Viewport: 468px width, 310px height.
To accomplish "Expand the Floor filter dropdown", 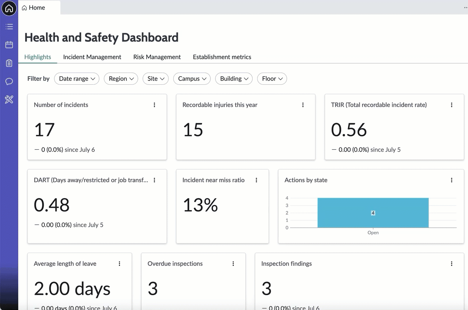I will coord(272,79).
